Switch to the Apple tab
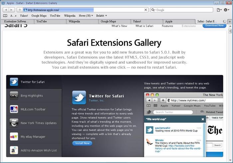The image size is (233, 163). [x=178, y=22]
